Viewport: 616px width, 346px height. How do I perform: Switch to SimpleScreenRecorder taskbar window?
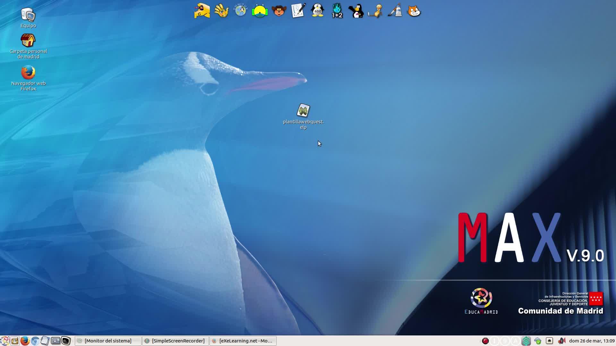tap(175, 341)
